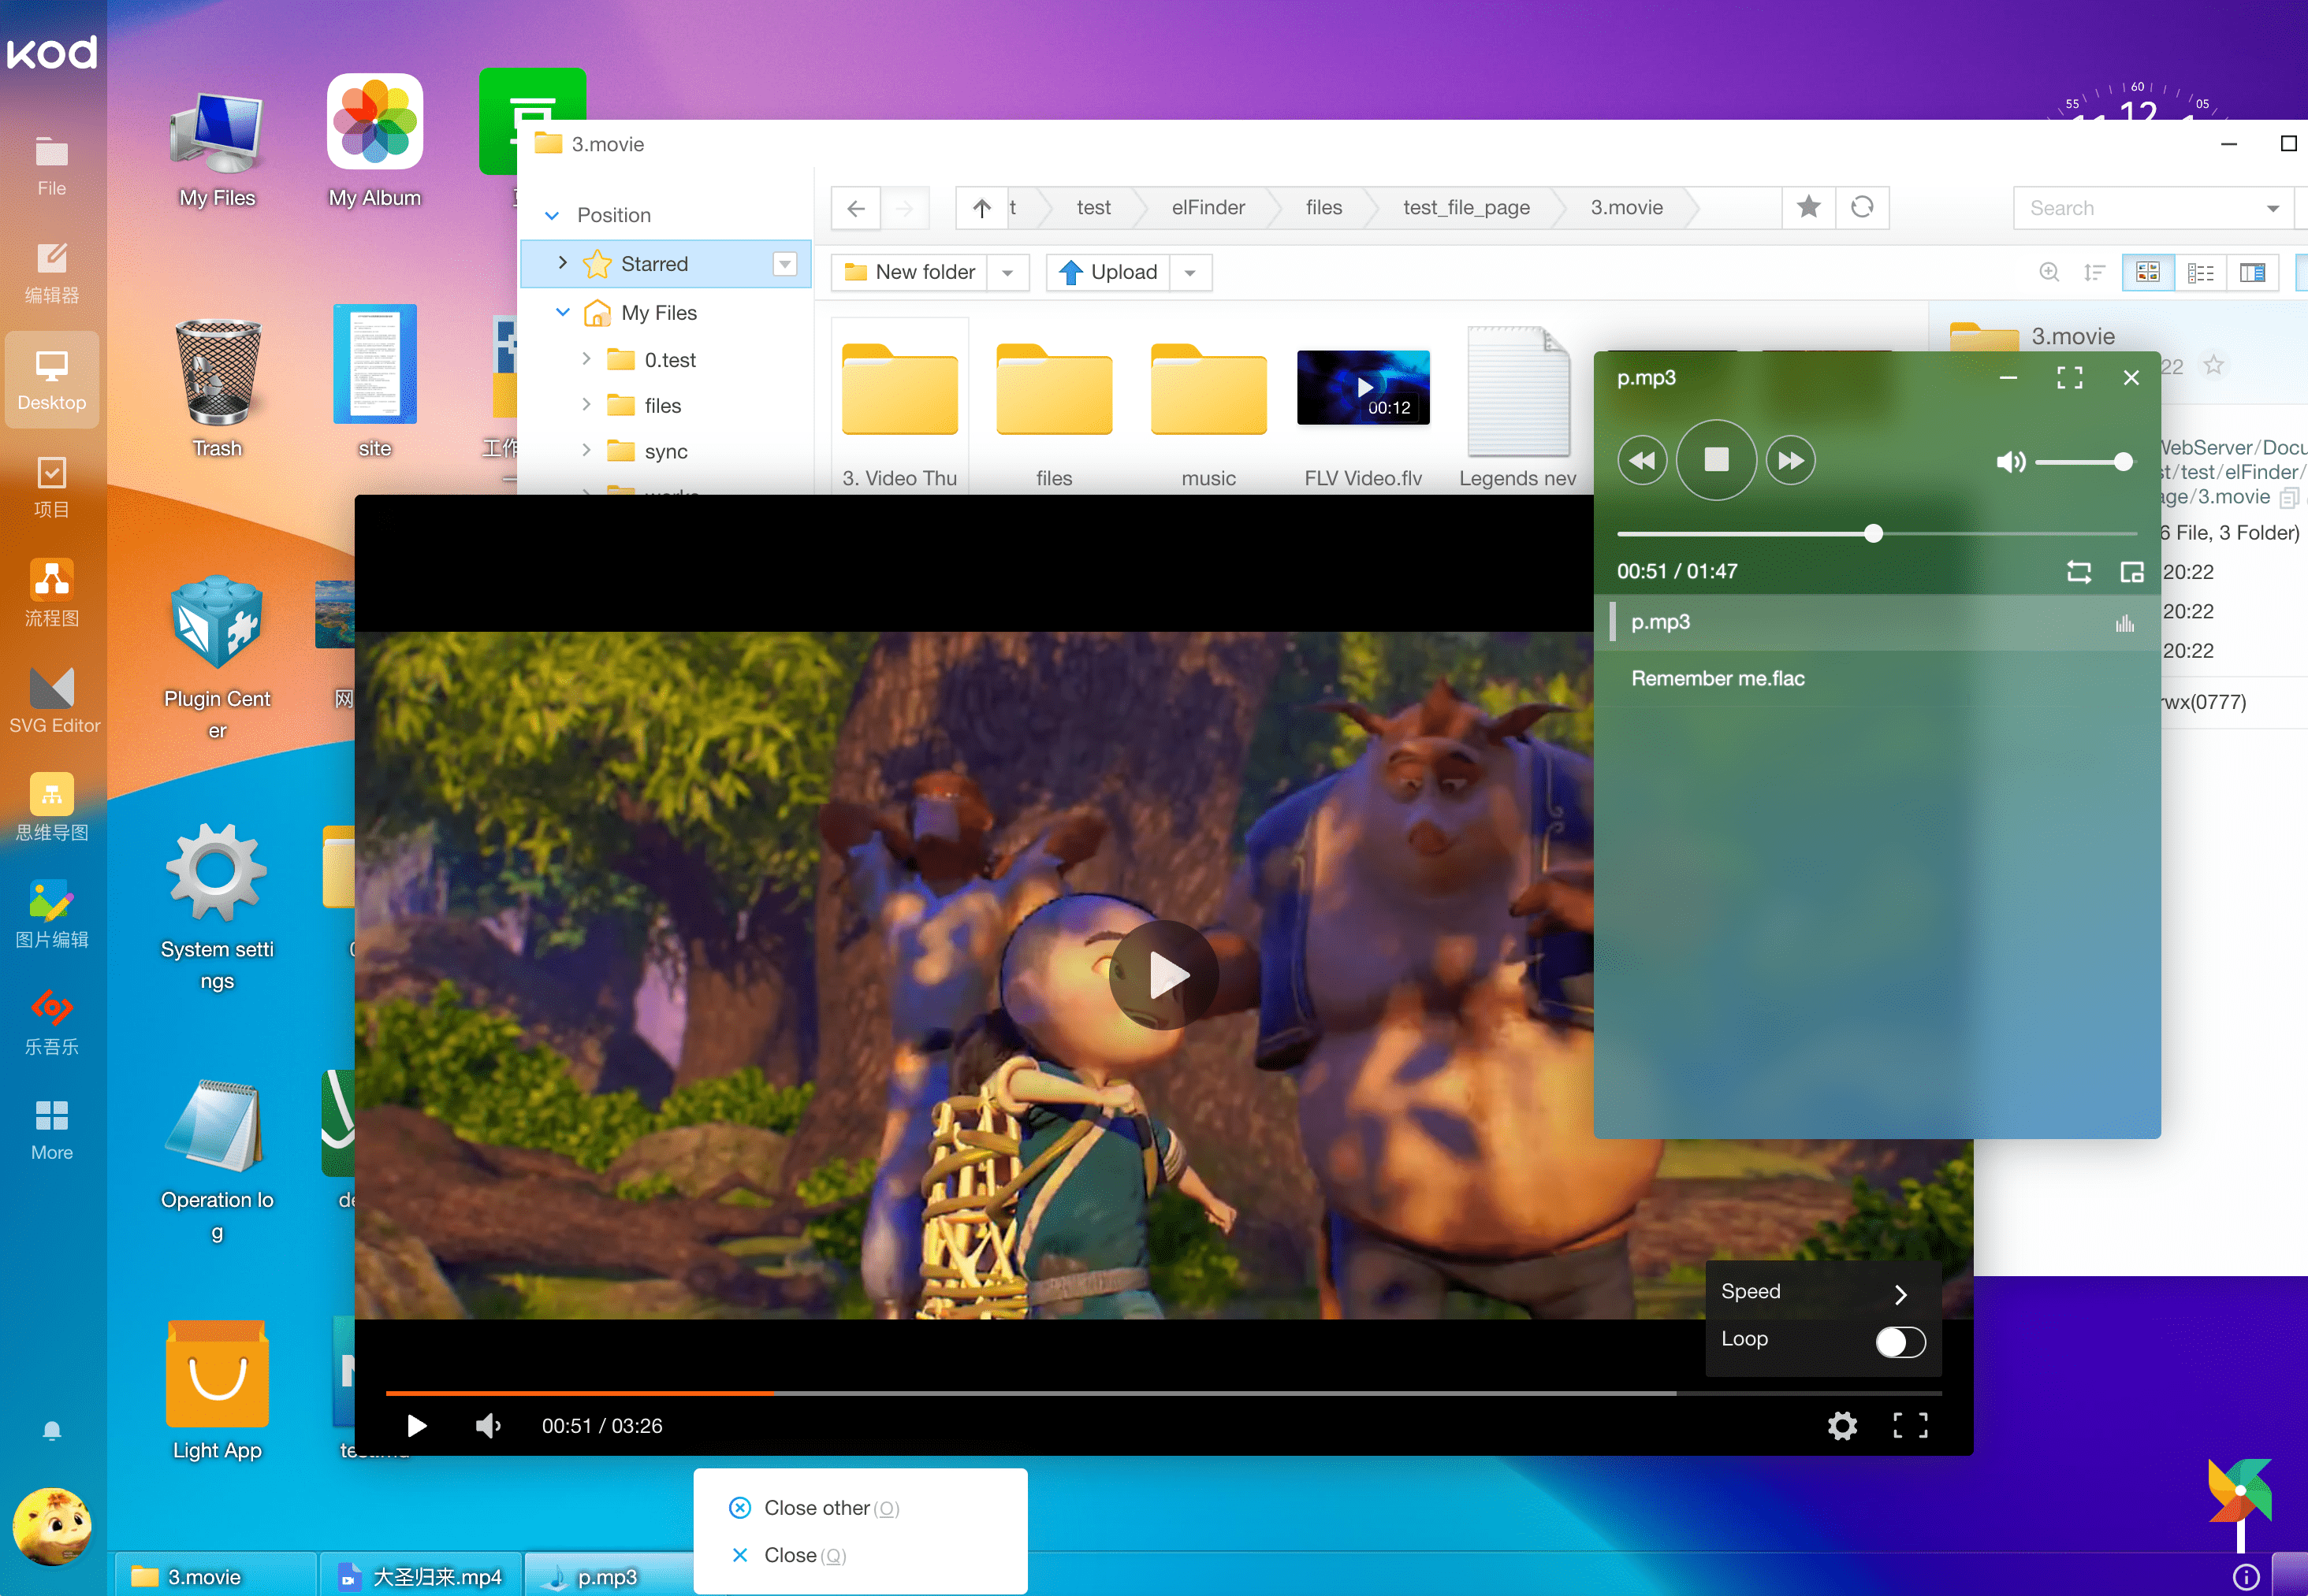Screen dimensions: 2308x1596
Task: Choose Close other from the context menu
Action: pos(817,1507)
